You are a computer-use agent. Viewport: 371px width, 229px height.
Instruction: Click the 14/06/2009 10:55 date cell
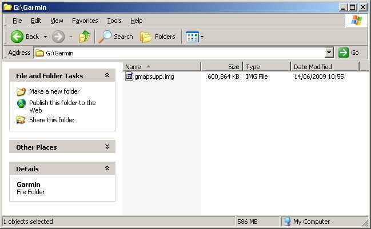[319, 77]
